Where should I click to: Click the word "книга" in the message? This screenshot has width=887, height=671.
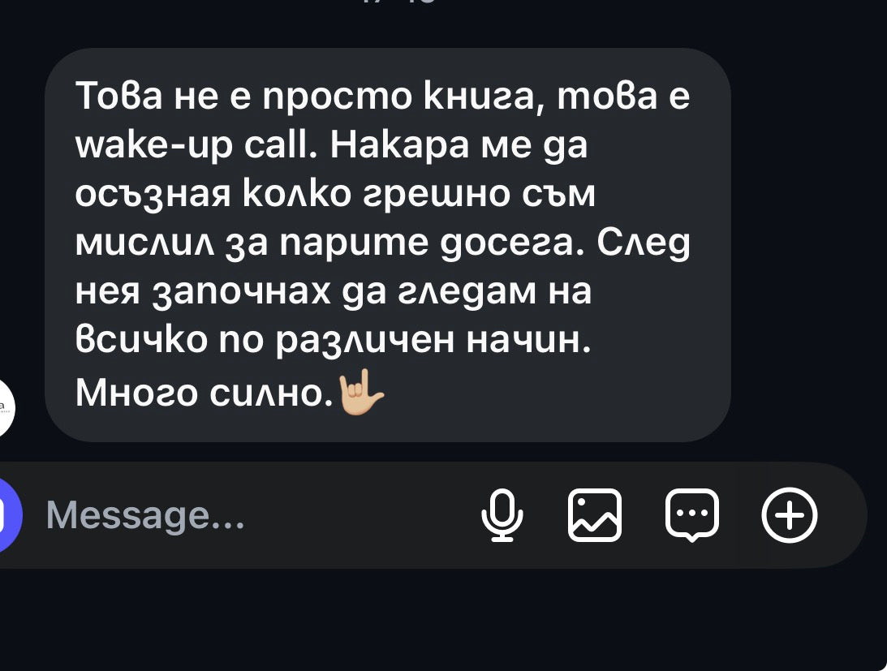tap(483, 96)
